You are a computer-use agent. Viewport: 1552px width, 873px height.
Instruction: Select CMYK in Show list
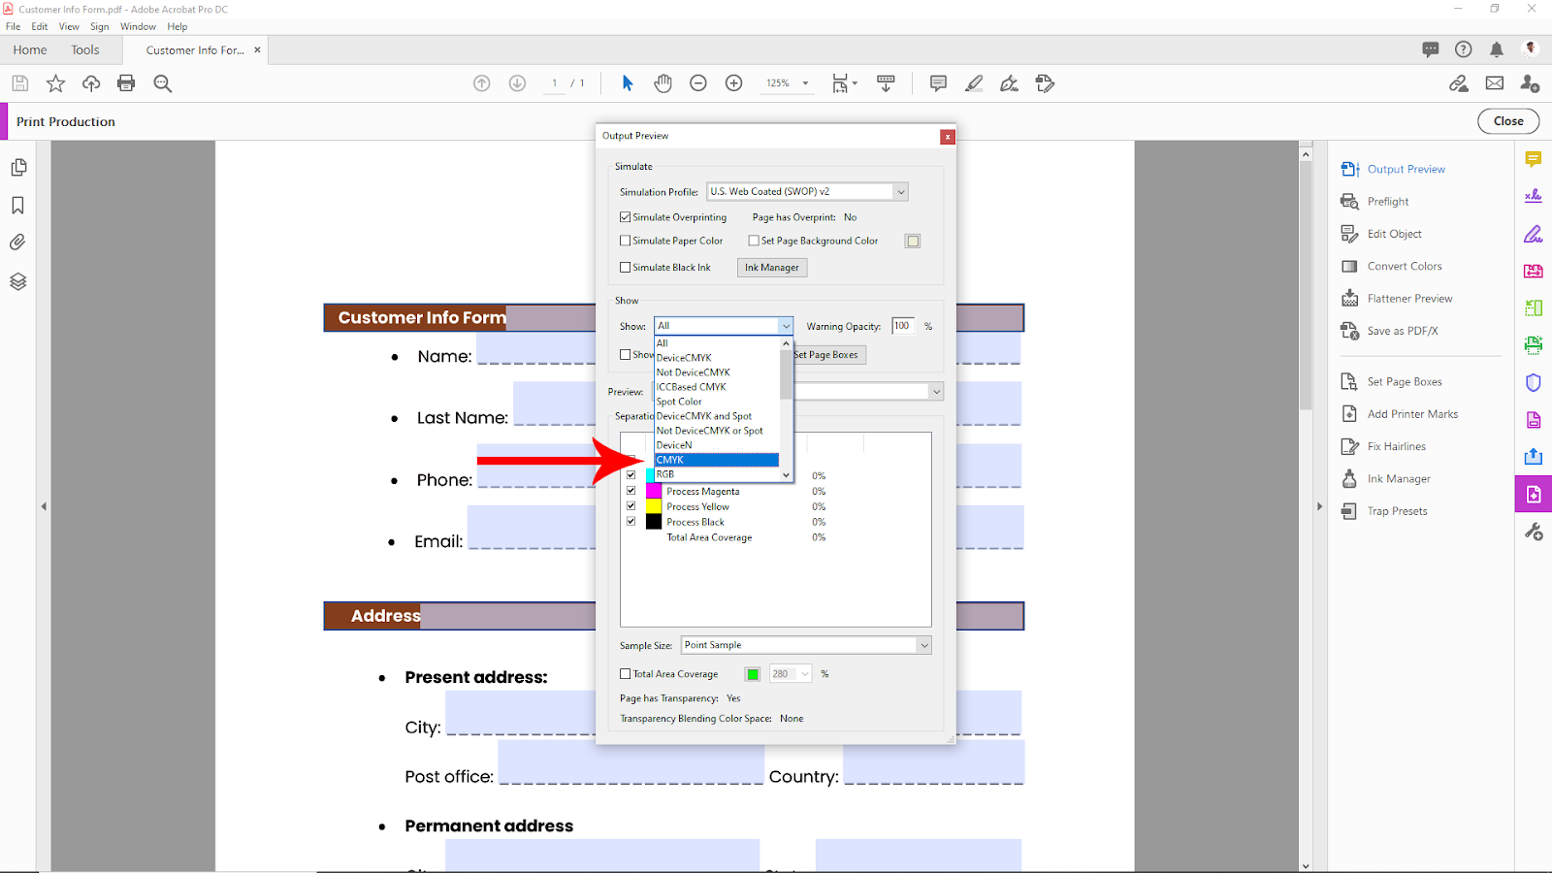pos(717,460)
